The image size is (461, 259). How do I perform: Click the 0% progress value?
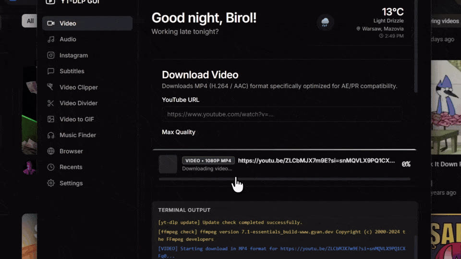pos(406,164)
